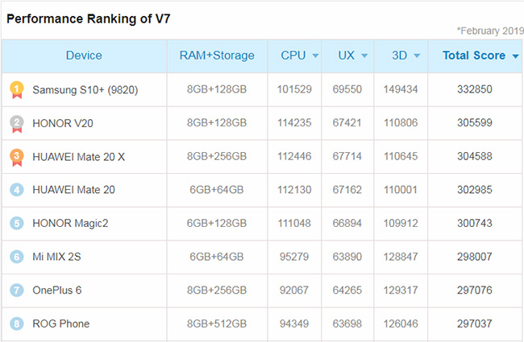This screenshot has height=342, width=524.
Task: Click the rank 4 badge icon
Action: [x=17, y=190]
